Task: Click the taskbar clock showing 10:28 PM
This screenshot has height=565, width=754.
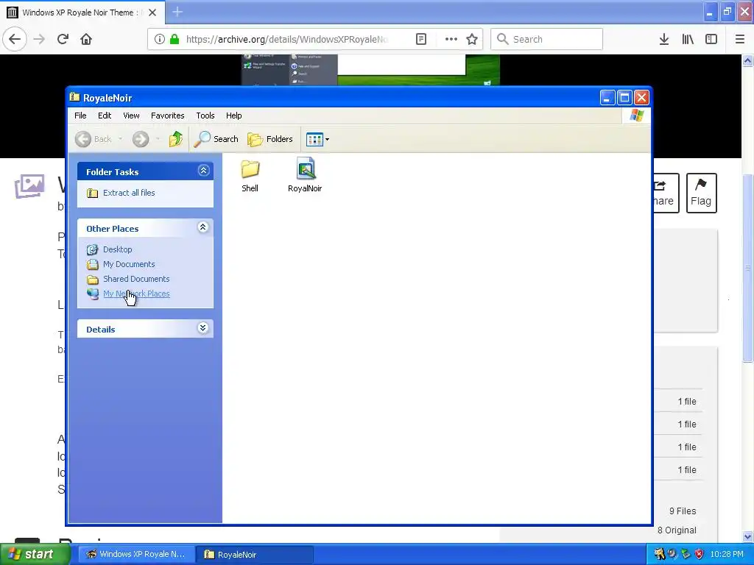Action: 727,554
